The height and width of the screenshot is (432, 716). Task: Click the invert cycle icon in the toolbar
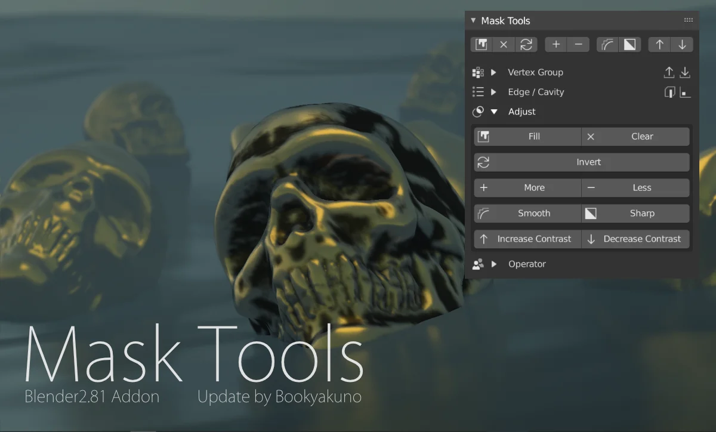pos(526,44)
